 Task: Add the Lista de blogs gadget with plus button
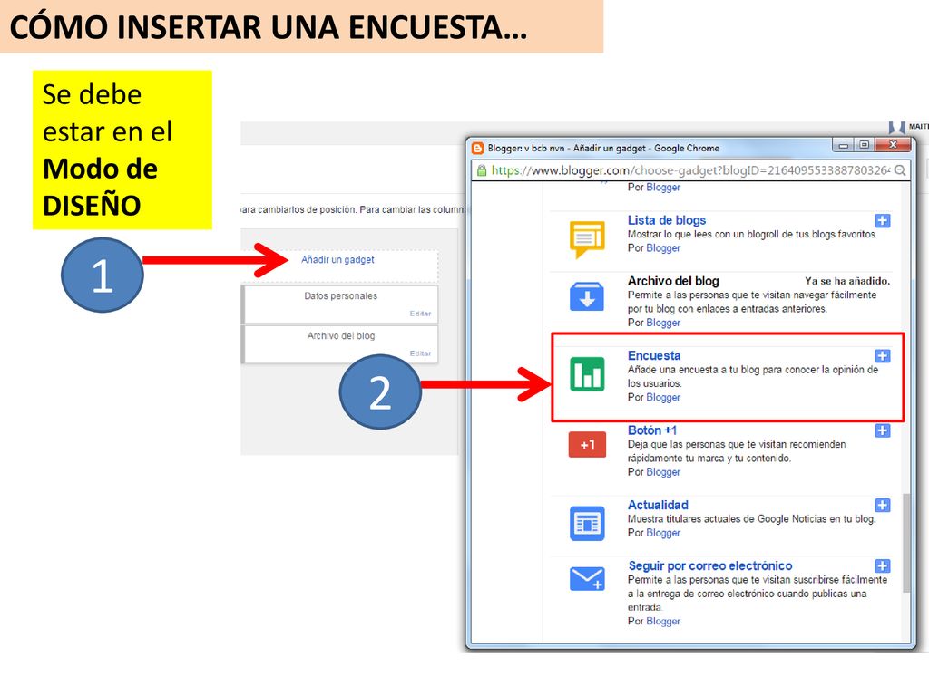[x=882, y=221]
